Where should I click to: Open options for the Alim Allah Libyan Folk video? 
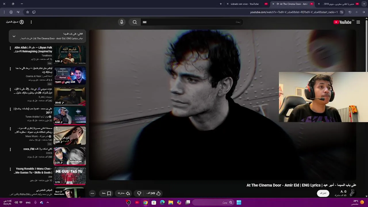10,48
